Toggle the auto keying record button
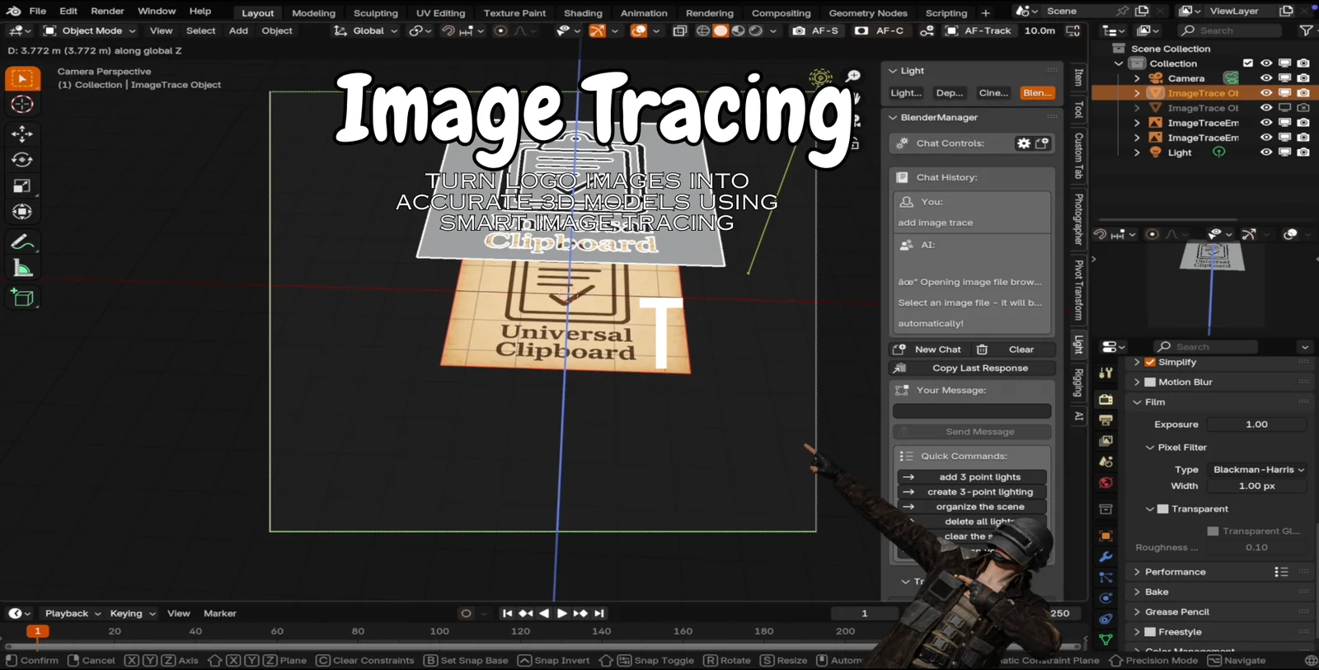 point(466,613)
